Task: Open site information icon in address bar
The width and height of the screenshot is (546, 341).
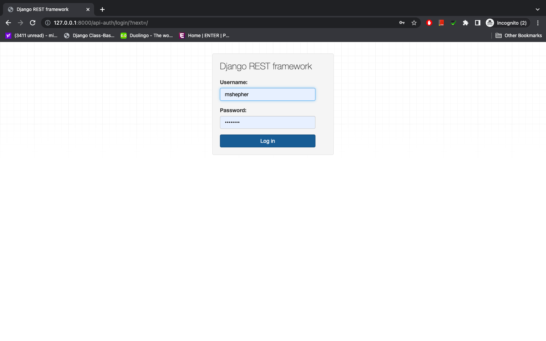Action: pos(48,23)
